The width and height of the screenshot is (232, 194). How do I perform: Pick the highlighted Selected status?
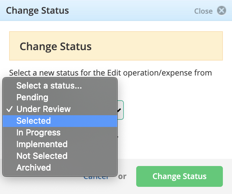tap(60, 121)
